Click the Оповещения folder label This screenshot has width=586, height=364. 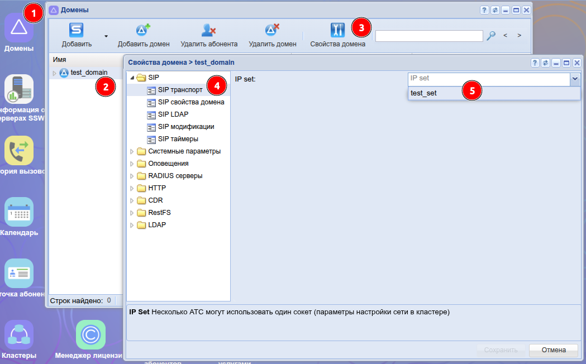(168, 164)
